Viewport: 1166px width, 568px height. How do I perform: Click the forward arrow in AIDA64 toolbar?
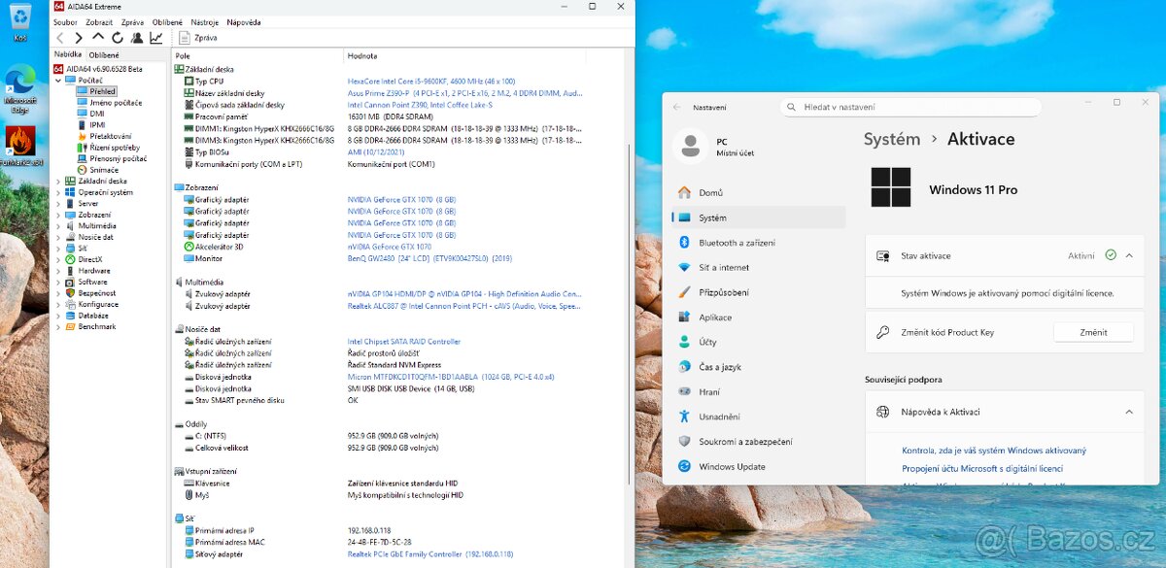[x=79, y=38]
